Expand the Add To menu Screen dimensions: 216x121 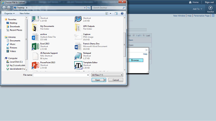pyautogui.click(x=197, y=9)
